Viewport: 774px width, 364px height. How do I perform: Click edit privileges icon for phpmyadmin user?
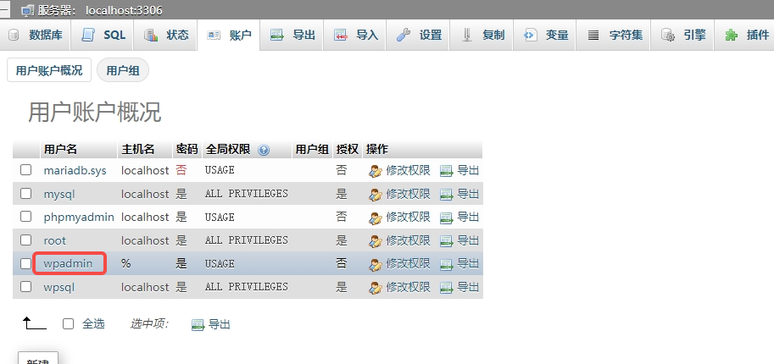tap(376, 217)
